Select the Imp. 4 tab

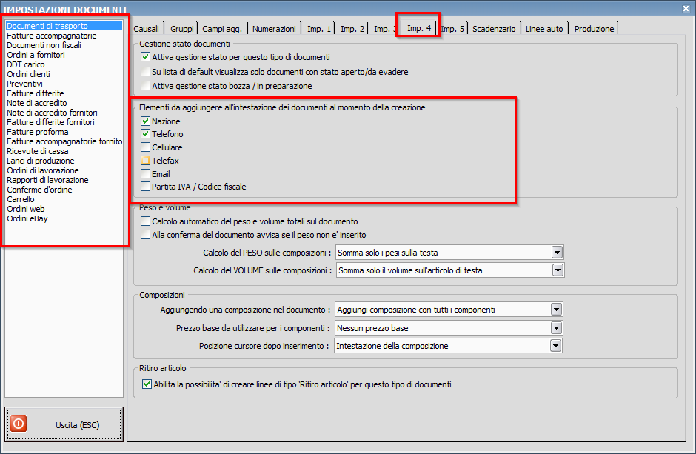(x=419, y=28)
